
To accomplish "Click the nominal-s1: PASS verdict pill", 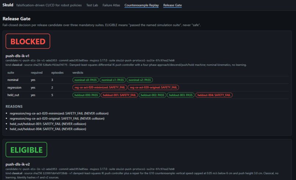I will click(113, 80).
